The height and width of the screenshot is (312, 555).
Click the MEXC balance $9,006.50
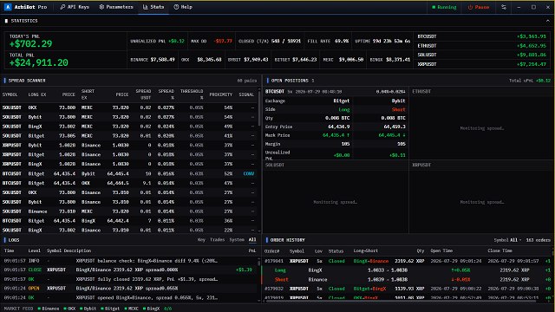pyautogui.click(x=351, y=60)
